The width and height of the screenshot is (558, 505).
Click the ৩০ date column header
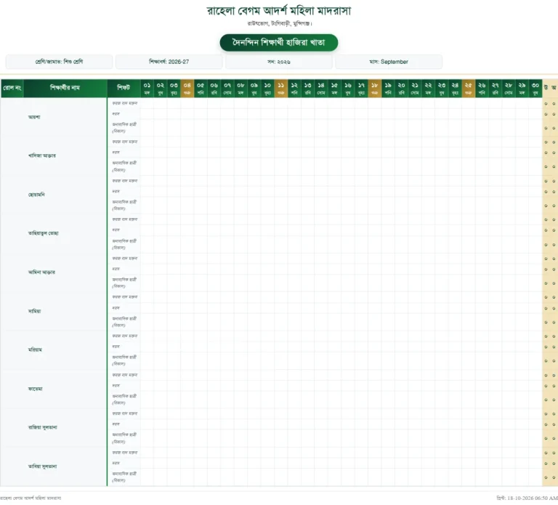tap(535, 88)
